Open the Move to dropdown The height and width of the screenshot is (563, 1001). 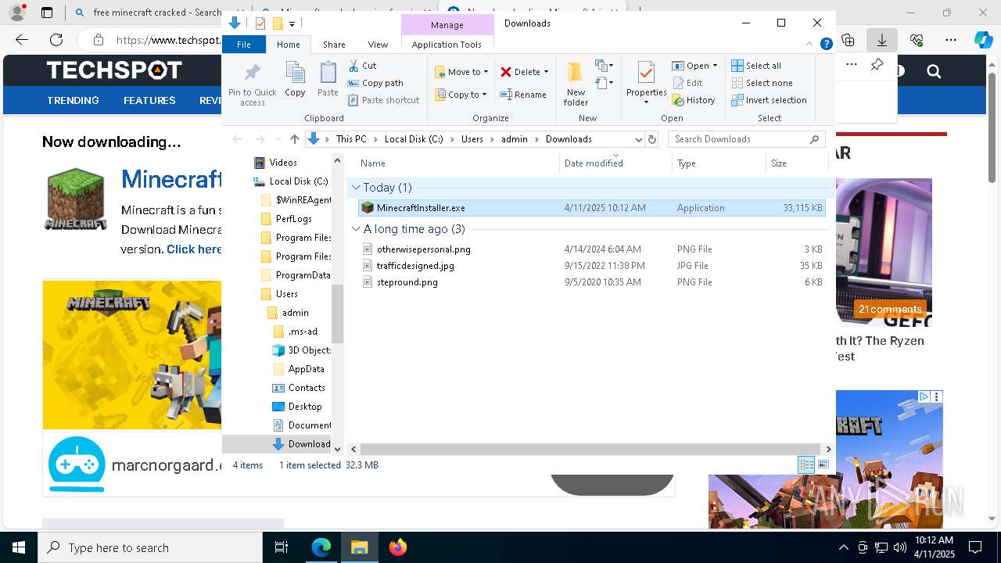click(461, 72)
